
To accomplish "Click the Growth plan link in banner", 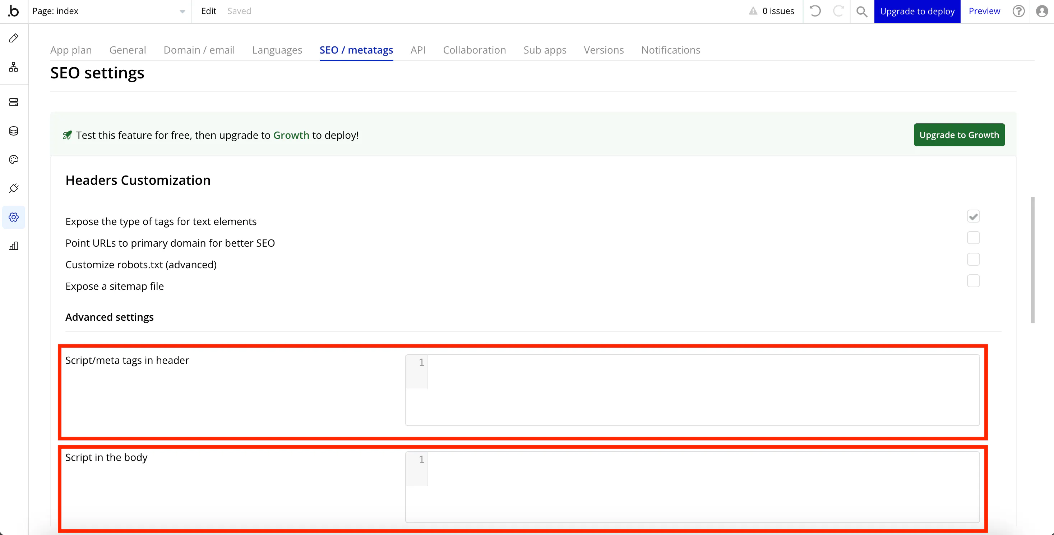I will [291, 135].
